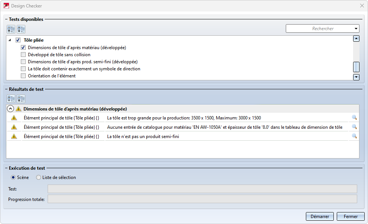Collapse the Exécution de test section
368x224 pixels.
pyautogui.click(x=6, y=168)
